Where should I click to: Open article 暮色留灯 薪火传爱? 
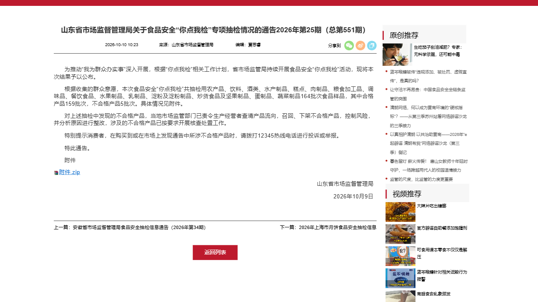[429, 165]
